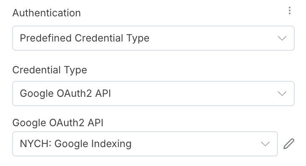Choose a different credential type than Google OAuth2

pos(153,93)
